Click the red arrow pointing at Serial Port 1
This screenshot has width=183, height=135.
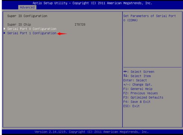[62, 33]
